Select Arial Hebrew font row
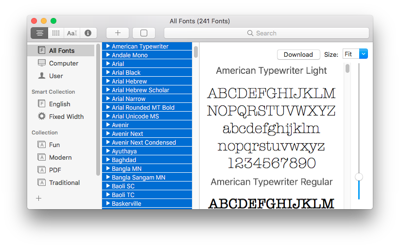This screenshot has width=400, height=248. tap(147, 81)
